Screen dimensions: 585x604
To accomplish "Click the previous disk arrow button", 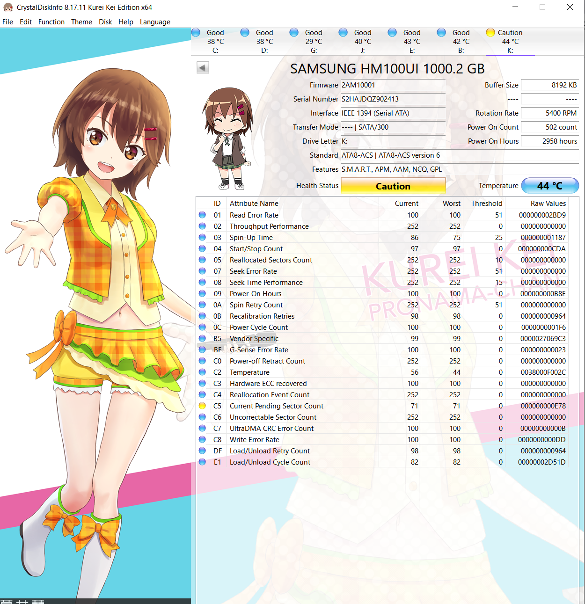I will coord(203,68).
